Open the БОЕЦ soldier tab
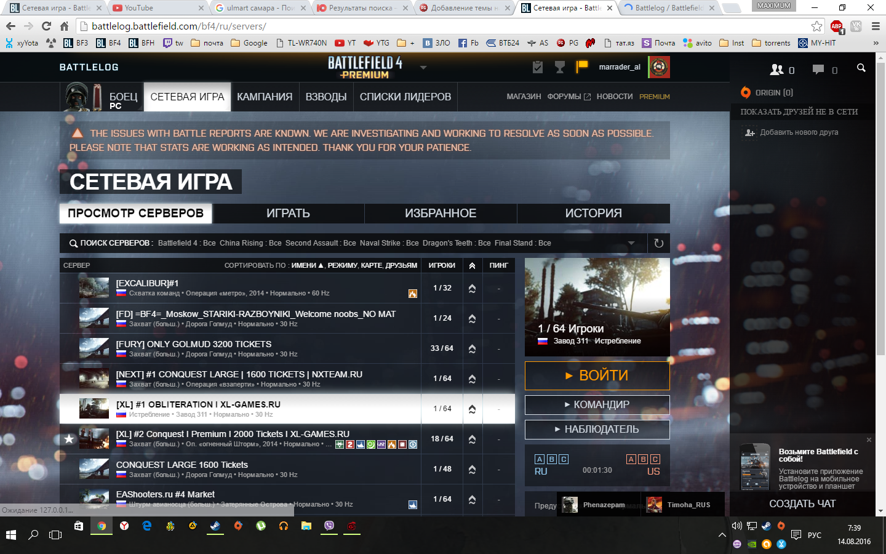 [102, 97]
